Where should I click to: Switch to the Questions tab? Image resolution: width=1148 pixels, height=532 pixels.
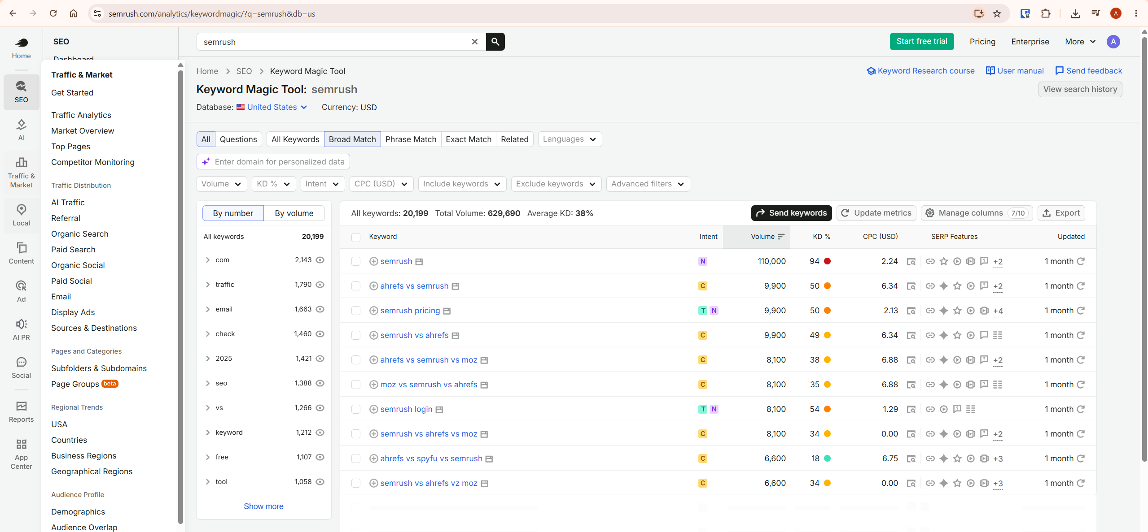point(238,139)
